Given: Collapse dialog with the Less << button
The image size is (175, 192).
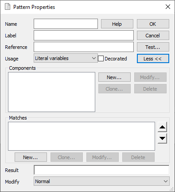Looking at the screenshot, I should click(153, 59).
